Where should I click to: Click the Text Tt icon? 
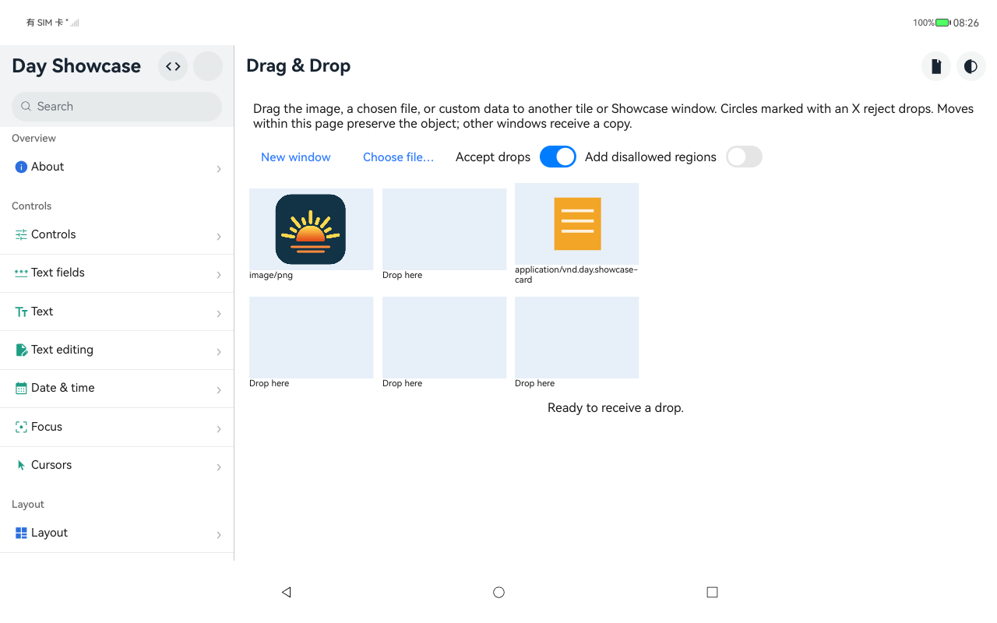point(21,311)
